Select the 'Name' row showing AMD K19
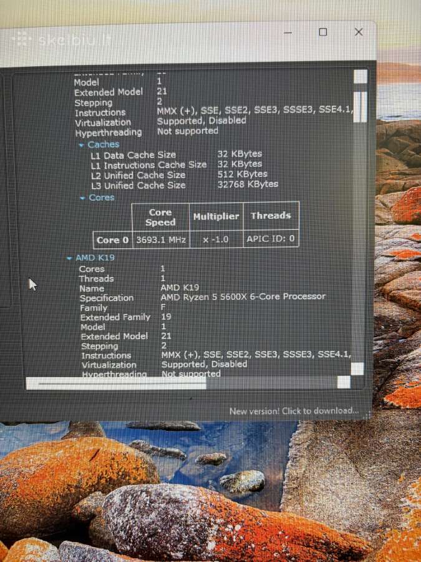 (x=139, y=288)
